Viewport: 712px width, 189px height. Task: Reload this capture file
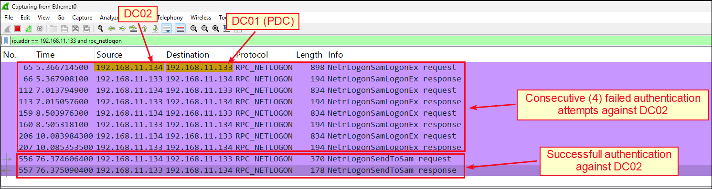pos(86,29)
